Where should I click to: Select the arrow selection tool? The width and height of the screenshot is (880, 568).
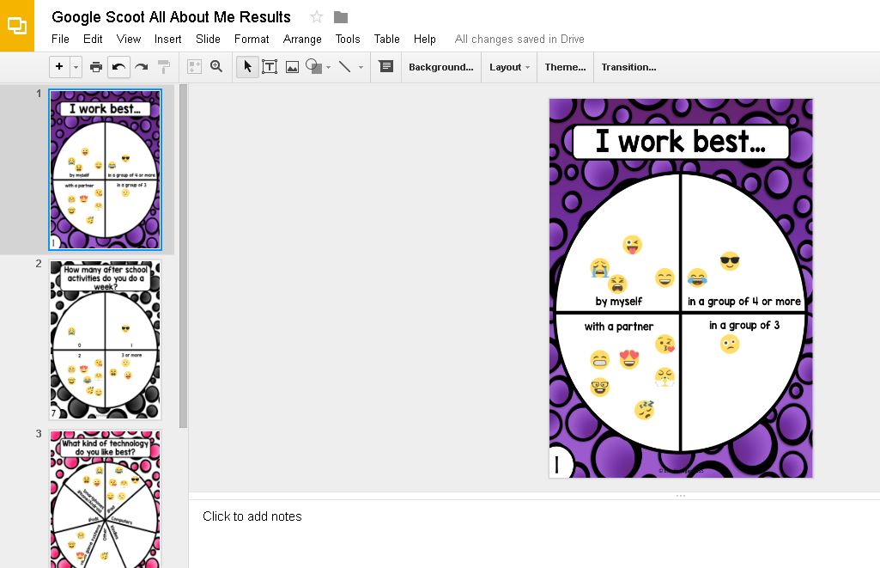coord(247,66)
